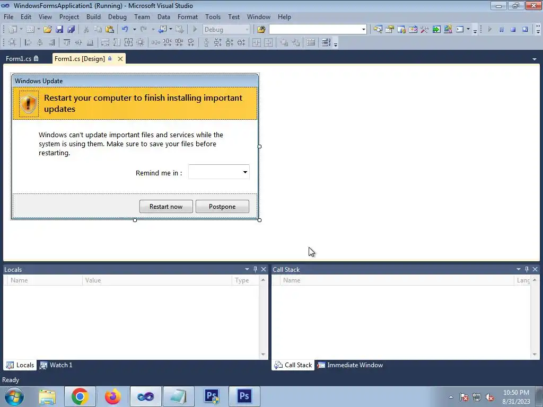The height and width of the screenshot is (407, 543).
Task: Undo the last action with the Undo arrow
Action: click(125, 30)
